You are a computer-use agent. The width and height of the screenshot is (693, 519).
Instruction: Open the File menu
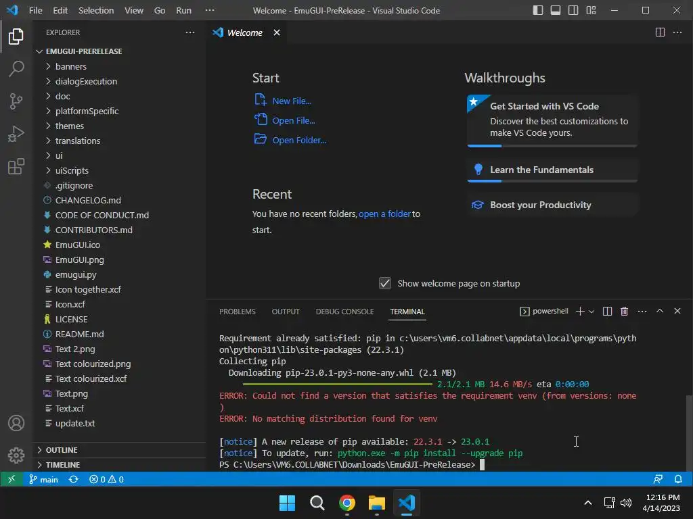35,10
